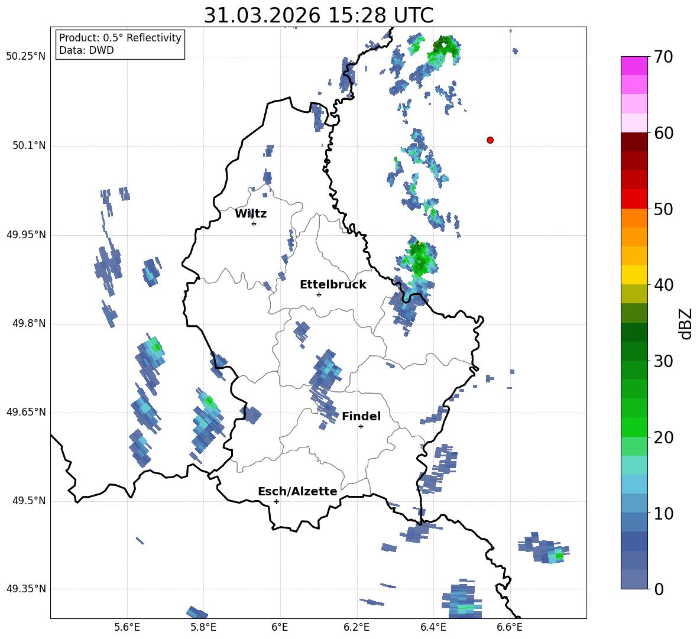Click the Ettelbruck city label
The width and height of the screenshot is (700, 639).
click(x=333, y=285)
